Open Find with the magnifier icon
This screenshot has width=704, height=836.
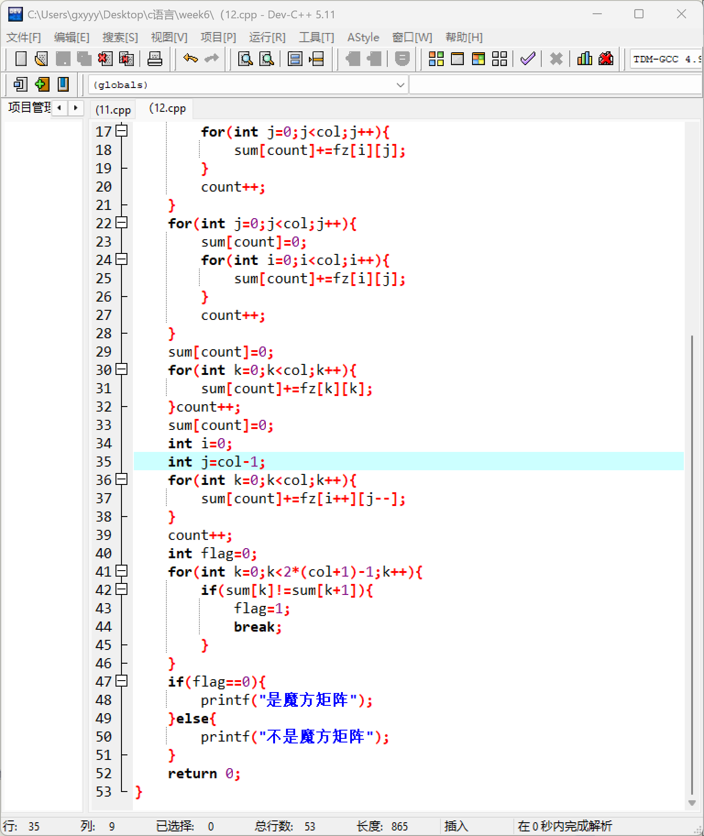246,59
